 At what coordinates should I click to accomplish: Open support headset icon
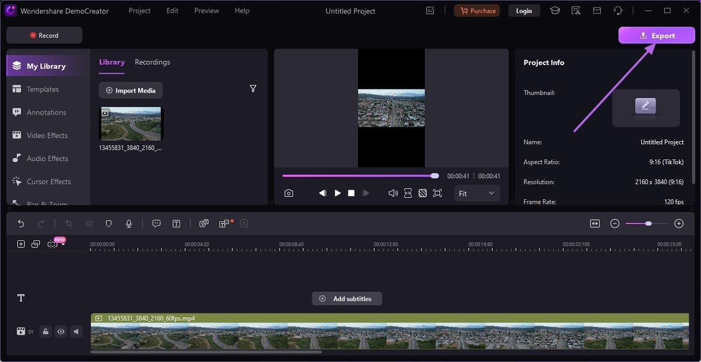pos(618,11)
